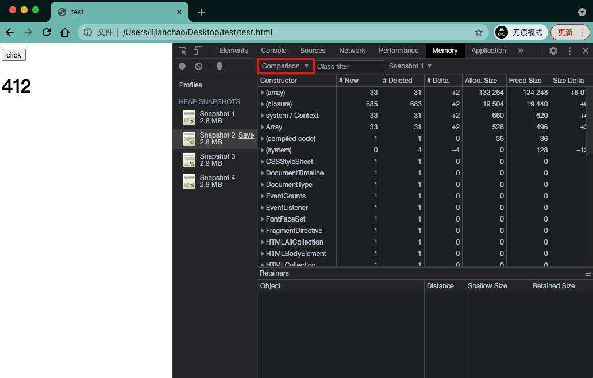Switch to the Application tab
The image size is (593, 378).
coord(488,51)
